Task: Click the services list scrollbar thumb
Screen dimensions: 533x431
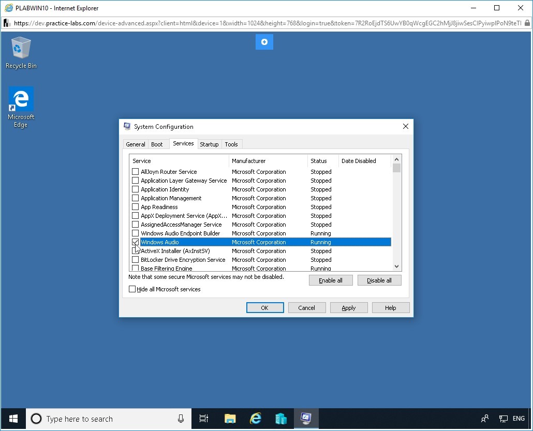Action: pyautogui.click(x=396, y=168)
